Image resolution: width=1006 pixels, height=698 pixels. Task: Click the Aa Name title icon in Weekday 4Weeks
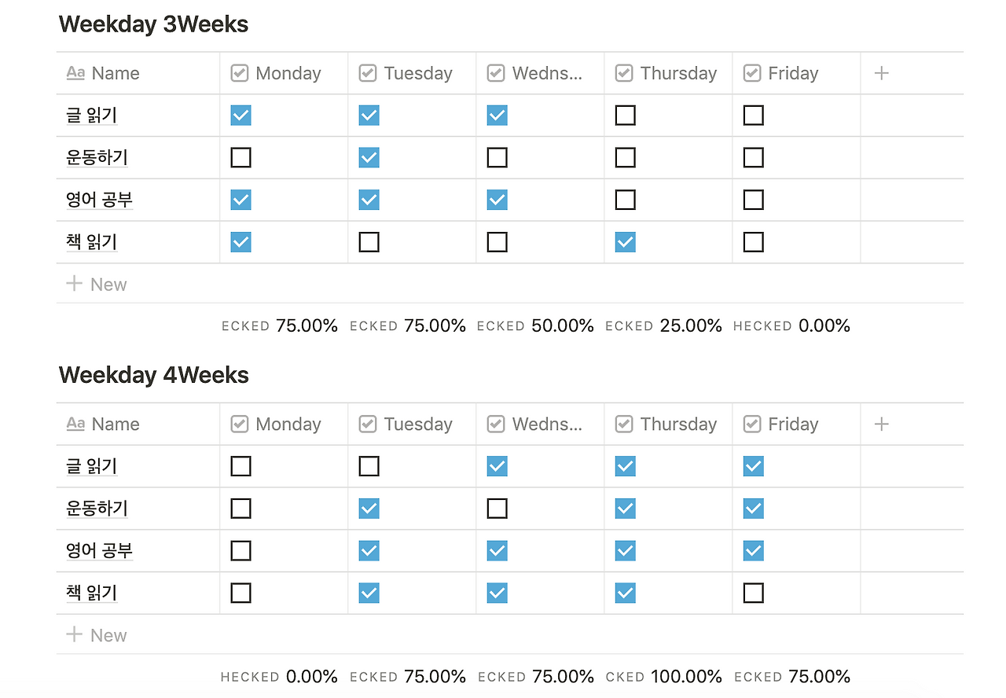pyautogui.click(x=75, y=424)
